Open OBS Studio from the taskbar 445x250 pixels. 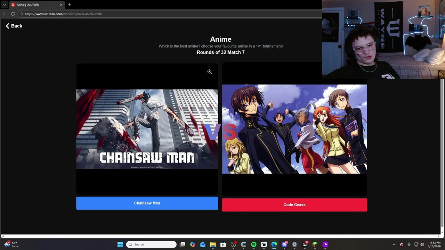233,244
